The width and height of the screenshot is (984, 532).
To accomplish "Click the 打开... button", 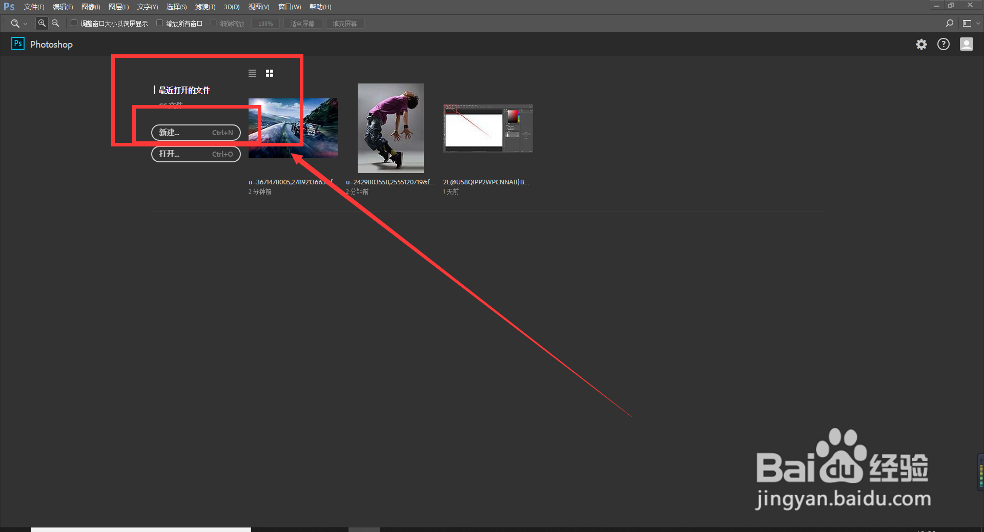I will tap(196, 154).
